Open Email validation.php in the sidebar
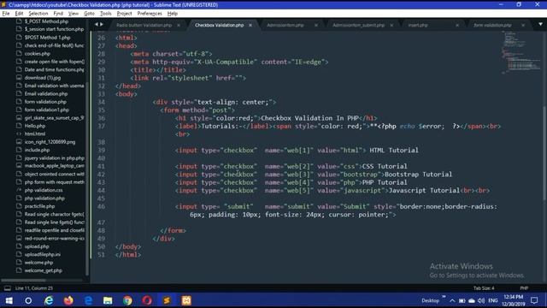The image size is (547, 308). [x=45, y=93]
